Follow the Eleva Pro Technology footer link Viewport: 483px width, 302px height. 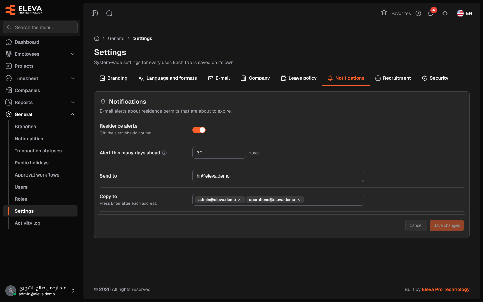click(445, 289)
